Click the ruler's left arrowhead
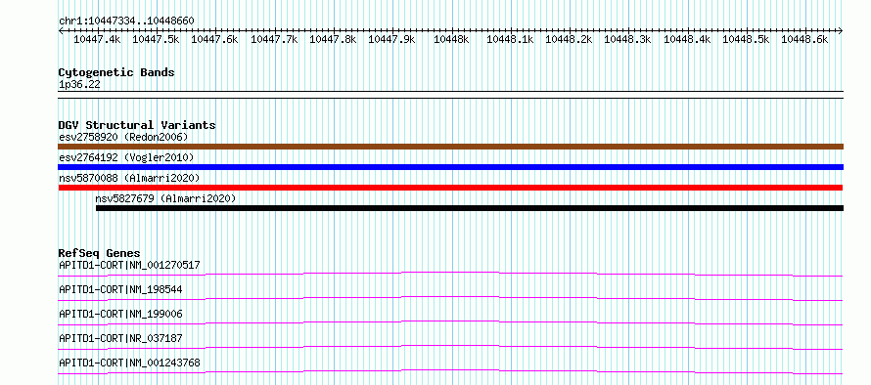Screen dimensions: 871x385 tap(61, 31)
